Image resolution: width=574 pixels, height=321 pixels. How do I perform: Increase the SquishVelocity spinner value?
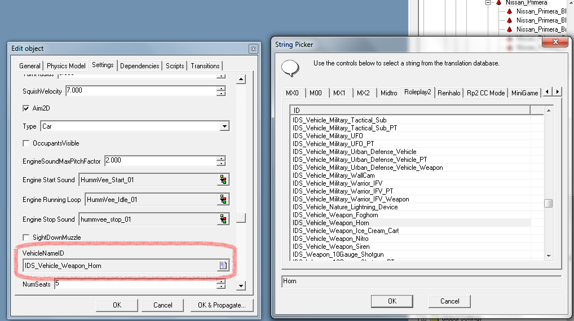click(x=221, y=88)
